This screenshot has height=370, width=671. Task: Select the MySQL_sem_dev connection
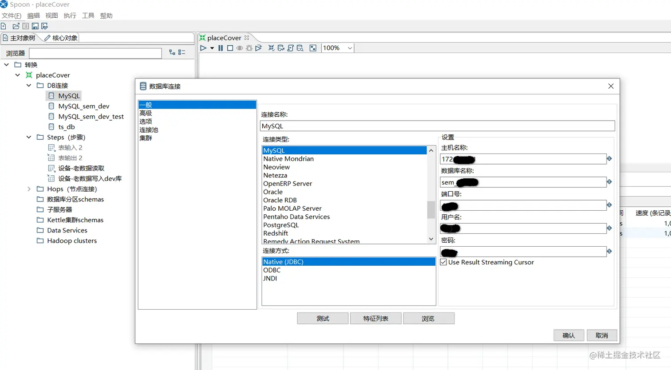tap(83, 106)
